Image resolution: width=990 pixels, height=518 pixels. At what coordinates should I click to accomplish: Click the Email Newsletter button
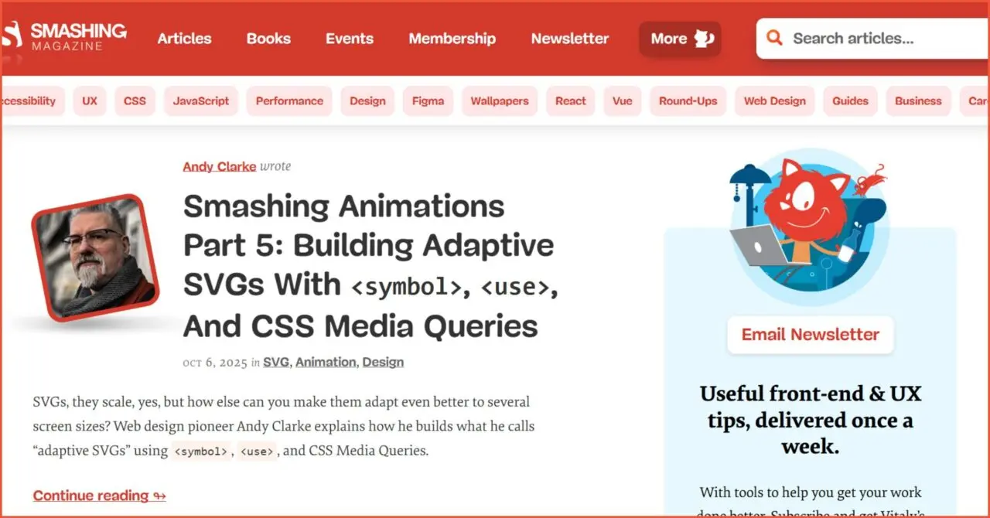(810, 334)
